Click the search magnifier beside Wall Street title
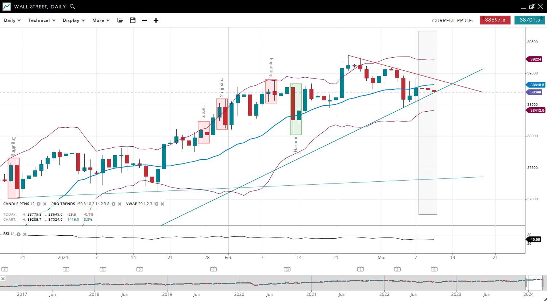547x301 pixels. coord(72,7)
